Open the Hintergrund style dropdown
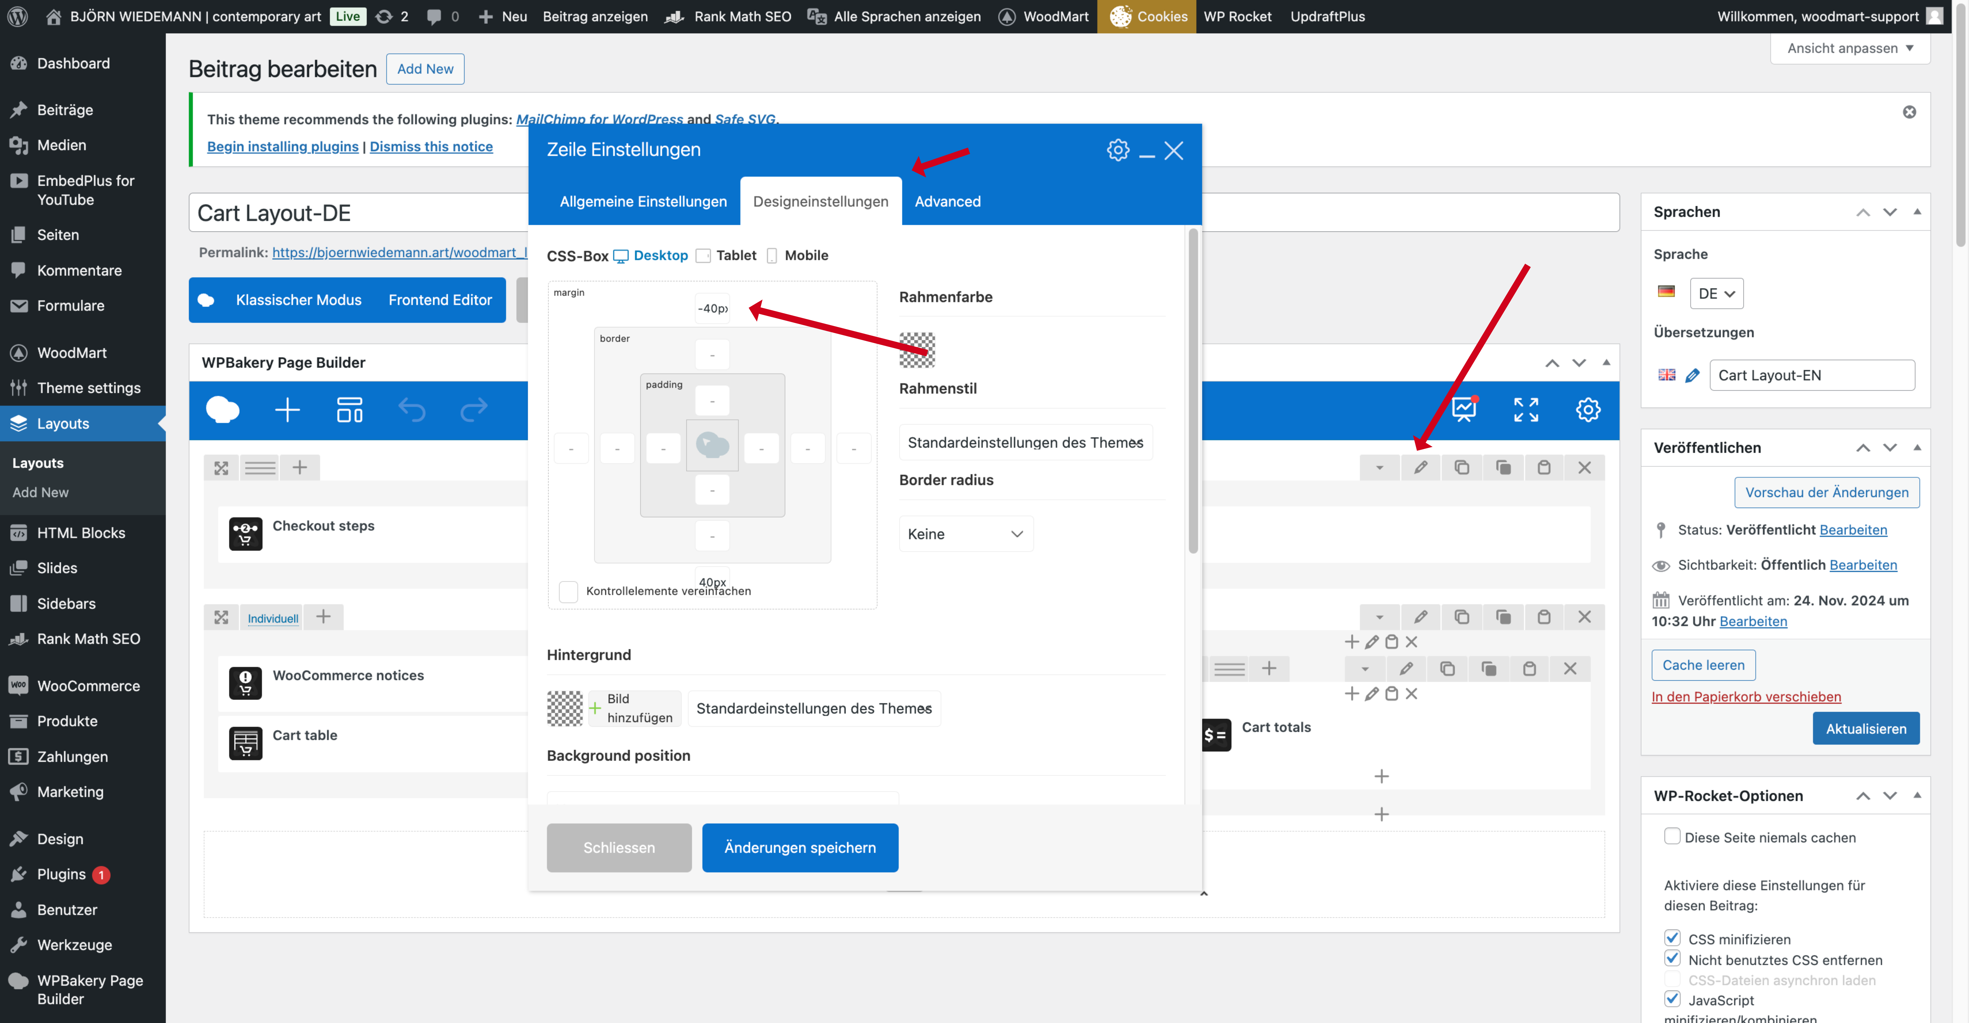The width and height of the screenshot is (1969, 1023). click(x=814, y=709)
